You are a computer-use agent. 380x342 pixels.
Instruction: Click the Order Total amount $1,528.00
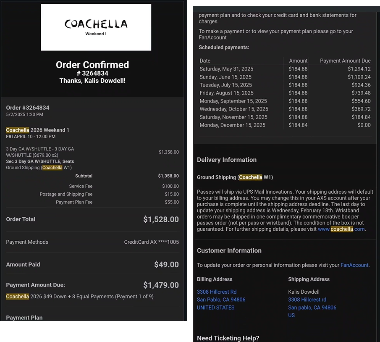tap(161, 219)
